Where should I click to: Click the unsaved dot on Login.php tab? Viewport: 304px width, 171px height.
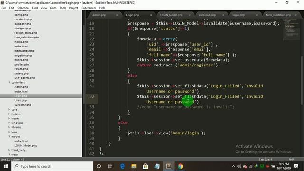pos(151,15)
